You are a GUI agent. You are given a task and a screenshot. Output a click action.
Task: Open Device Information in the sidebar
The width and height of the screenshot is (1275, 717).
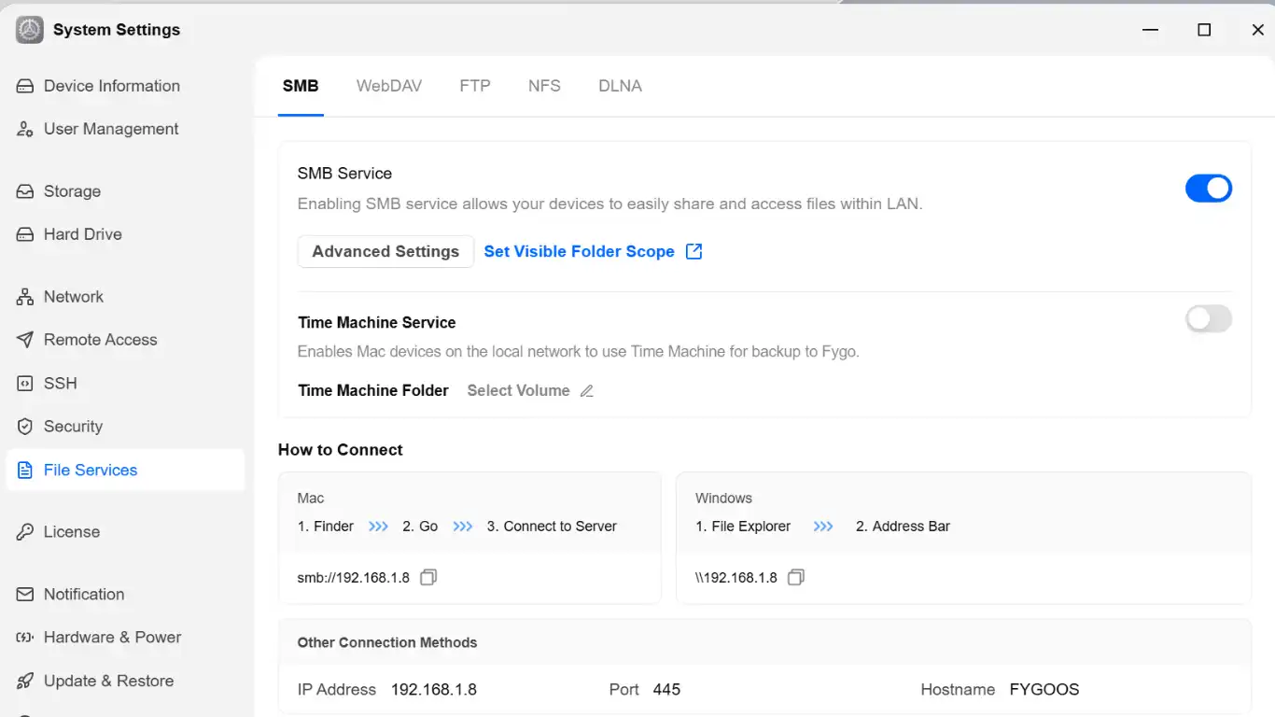pyautogui.click(x=125, y=86)
